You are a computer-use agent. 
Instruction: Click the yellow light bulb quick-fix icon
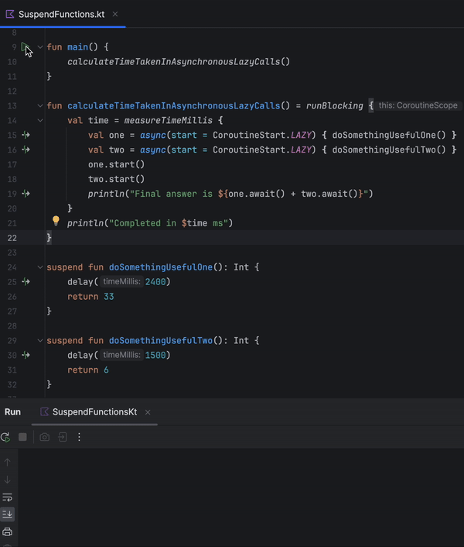point(56,222)
